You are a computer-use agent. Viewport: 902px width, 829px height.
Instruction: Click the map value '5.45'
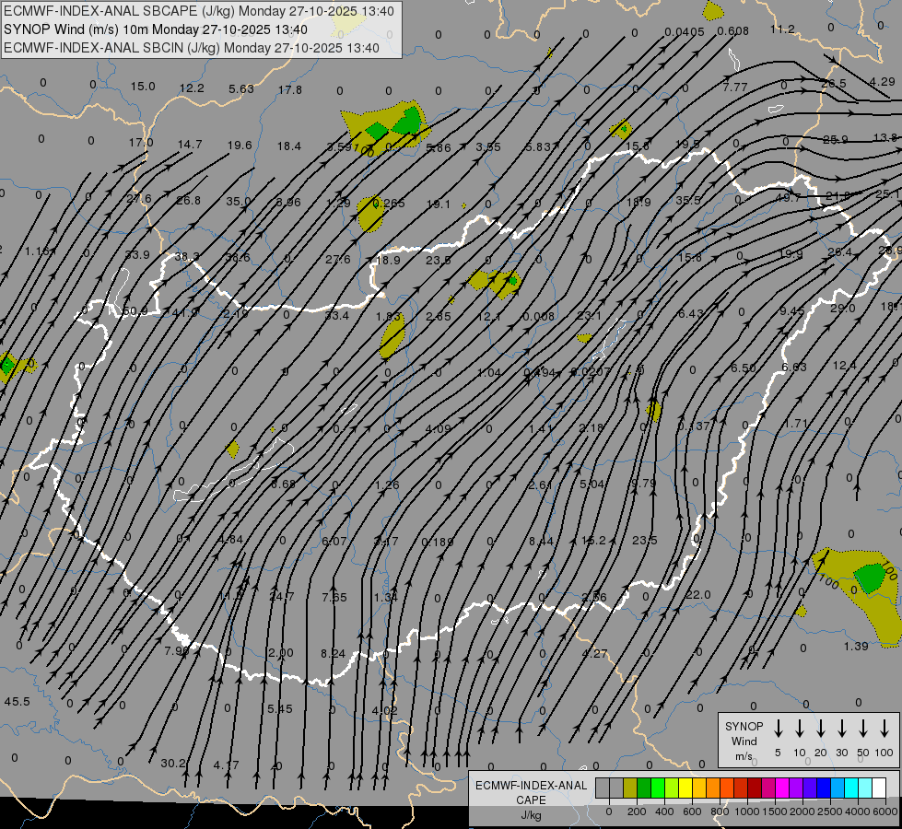[x=280, y=708]
